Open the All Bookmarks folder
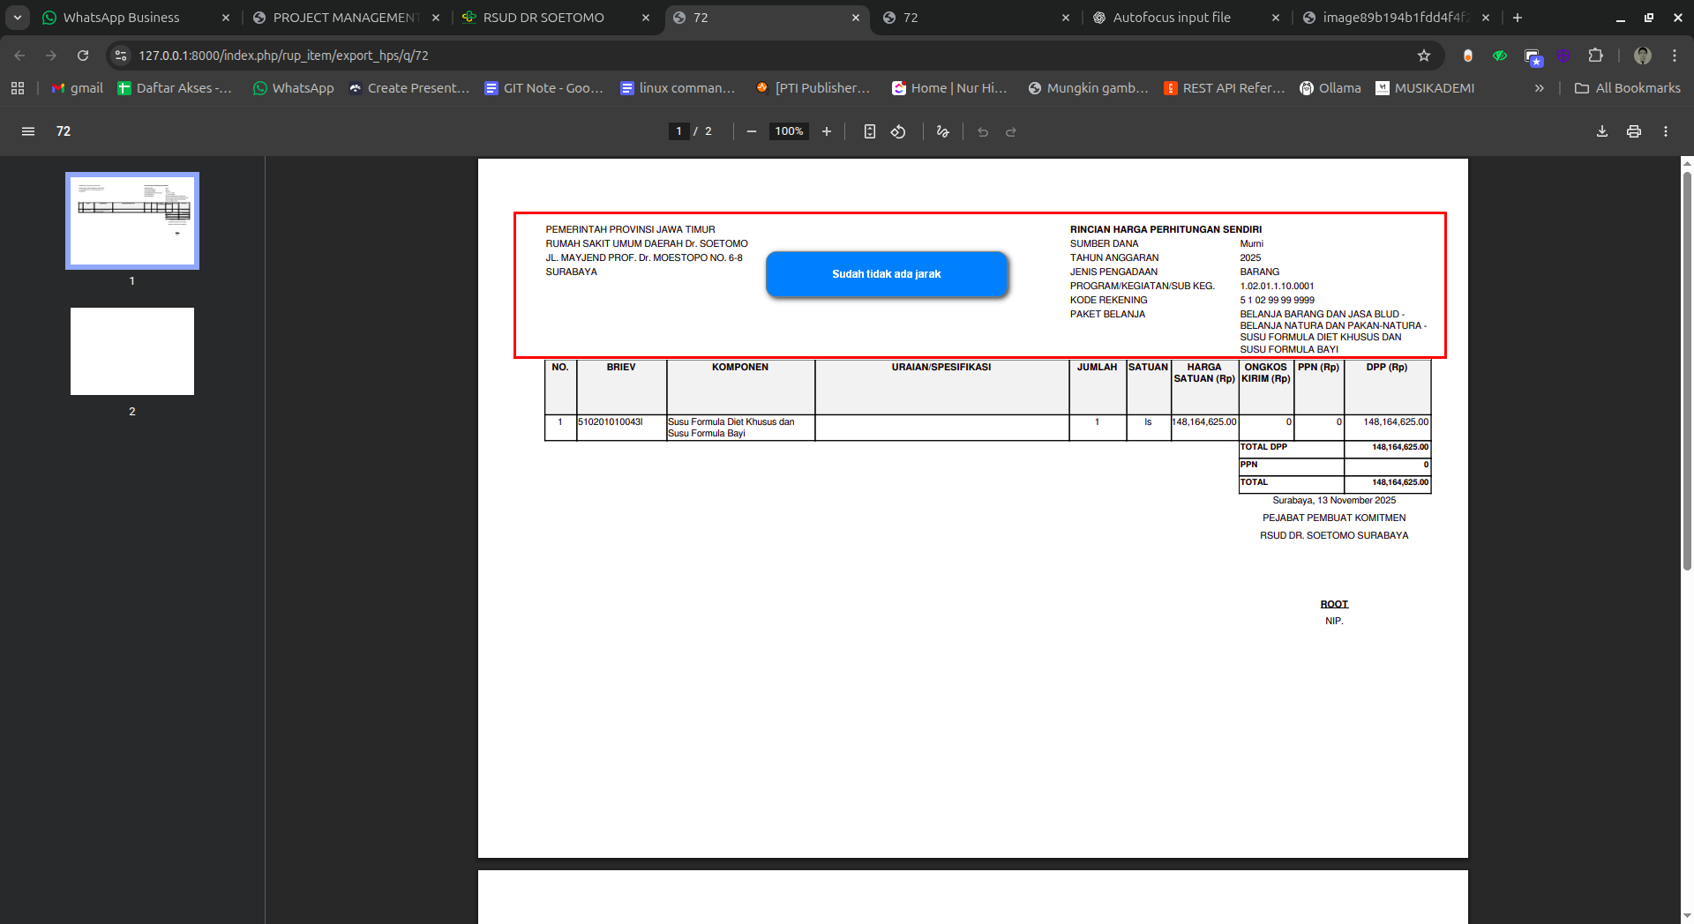The height and width of the screenshot is (924, 1694). pyautogui.click(x=1628, y=88)
